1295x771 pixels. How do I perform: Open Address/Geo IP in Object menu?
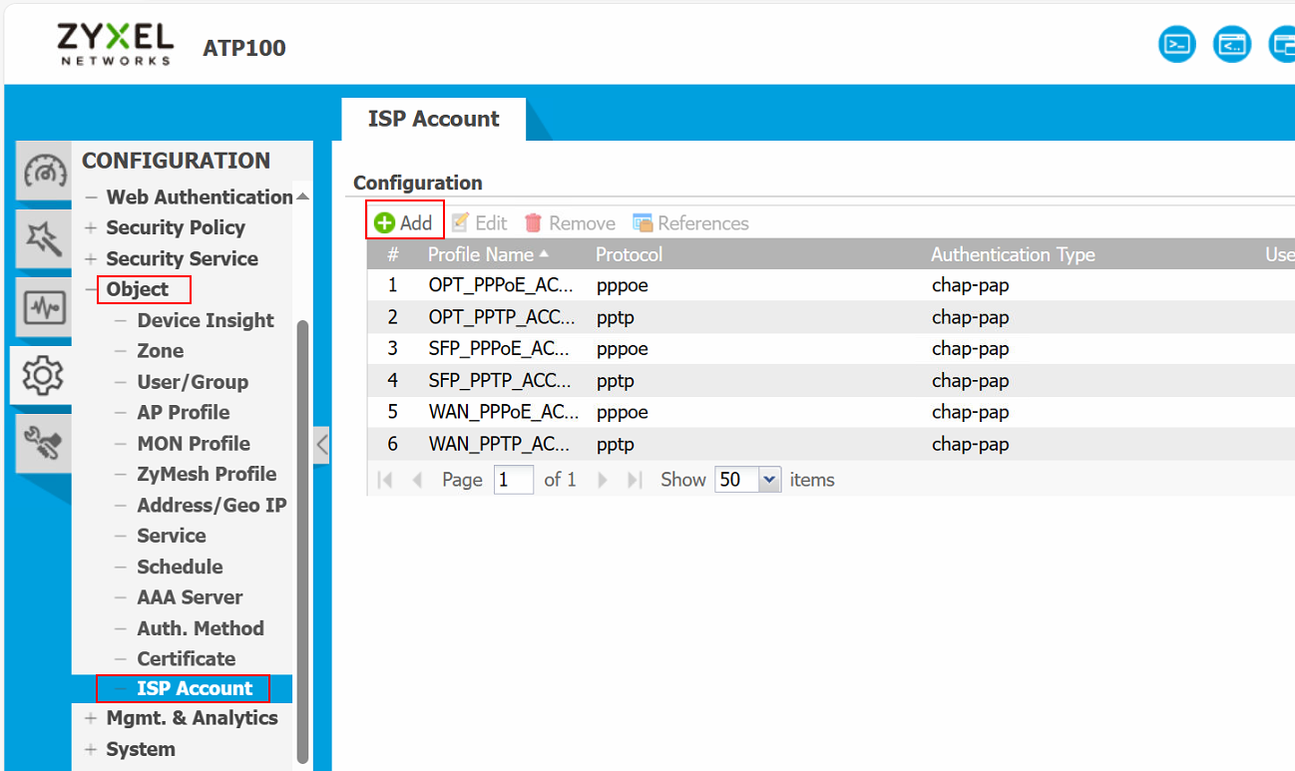click(212, 505)
